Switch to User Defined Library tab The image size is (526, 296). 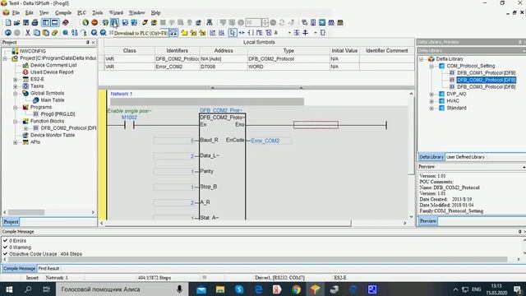[465, 157]
